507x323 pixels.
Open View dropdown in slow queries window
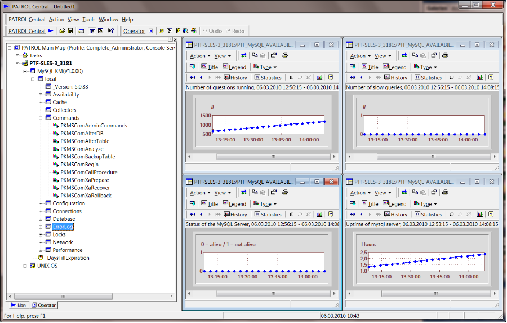(x=383, y=56)
